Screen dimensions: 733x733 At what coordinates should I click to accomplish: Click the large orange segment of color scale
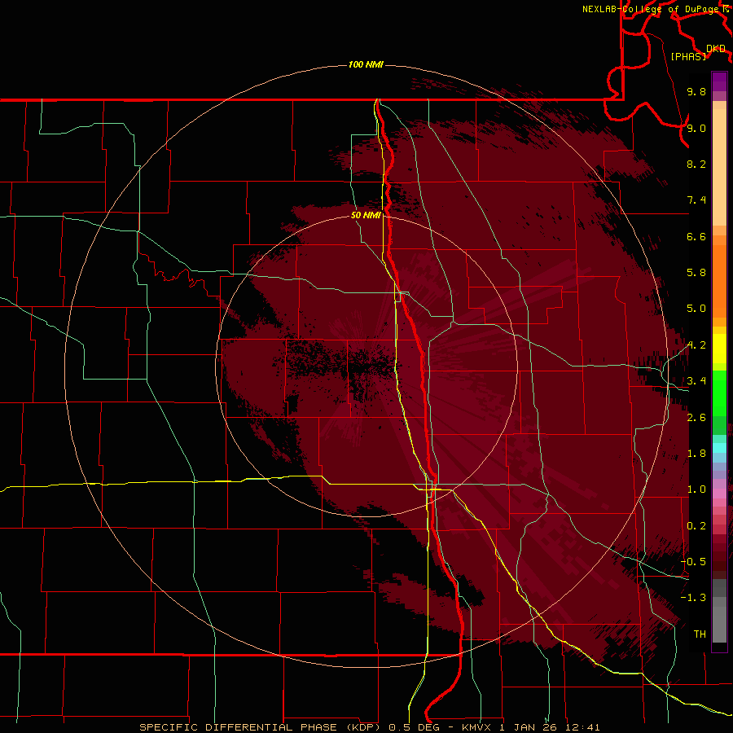tap(719, 282)
